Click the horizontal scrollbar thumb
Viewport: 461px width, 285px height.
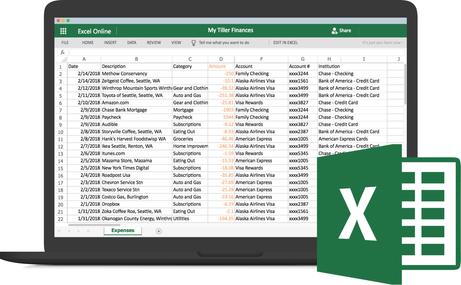(94, 225)
